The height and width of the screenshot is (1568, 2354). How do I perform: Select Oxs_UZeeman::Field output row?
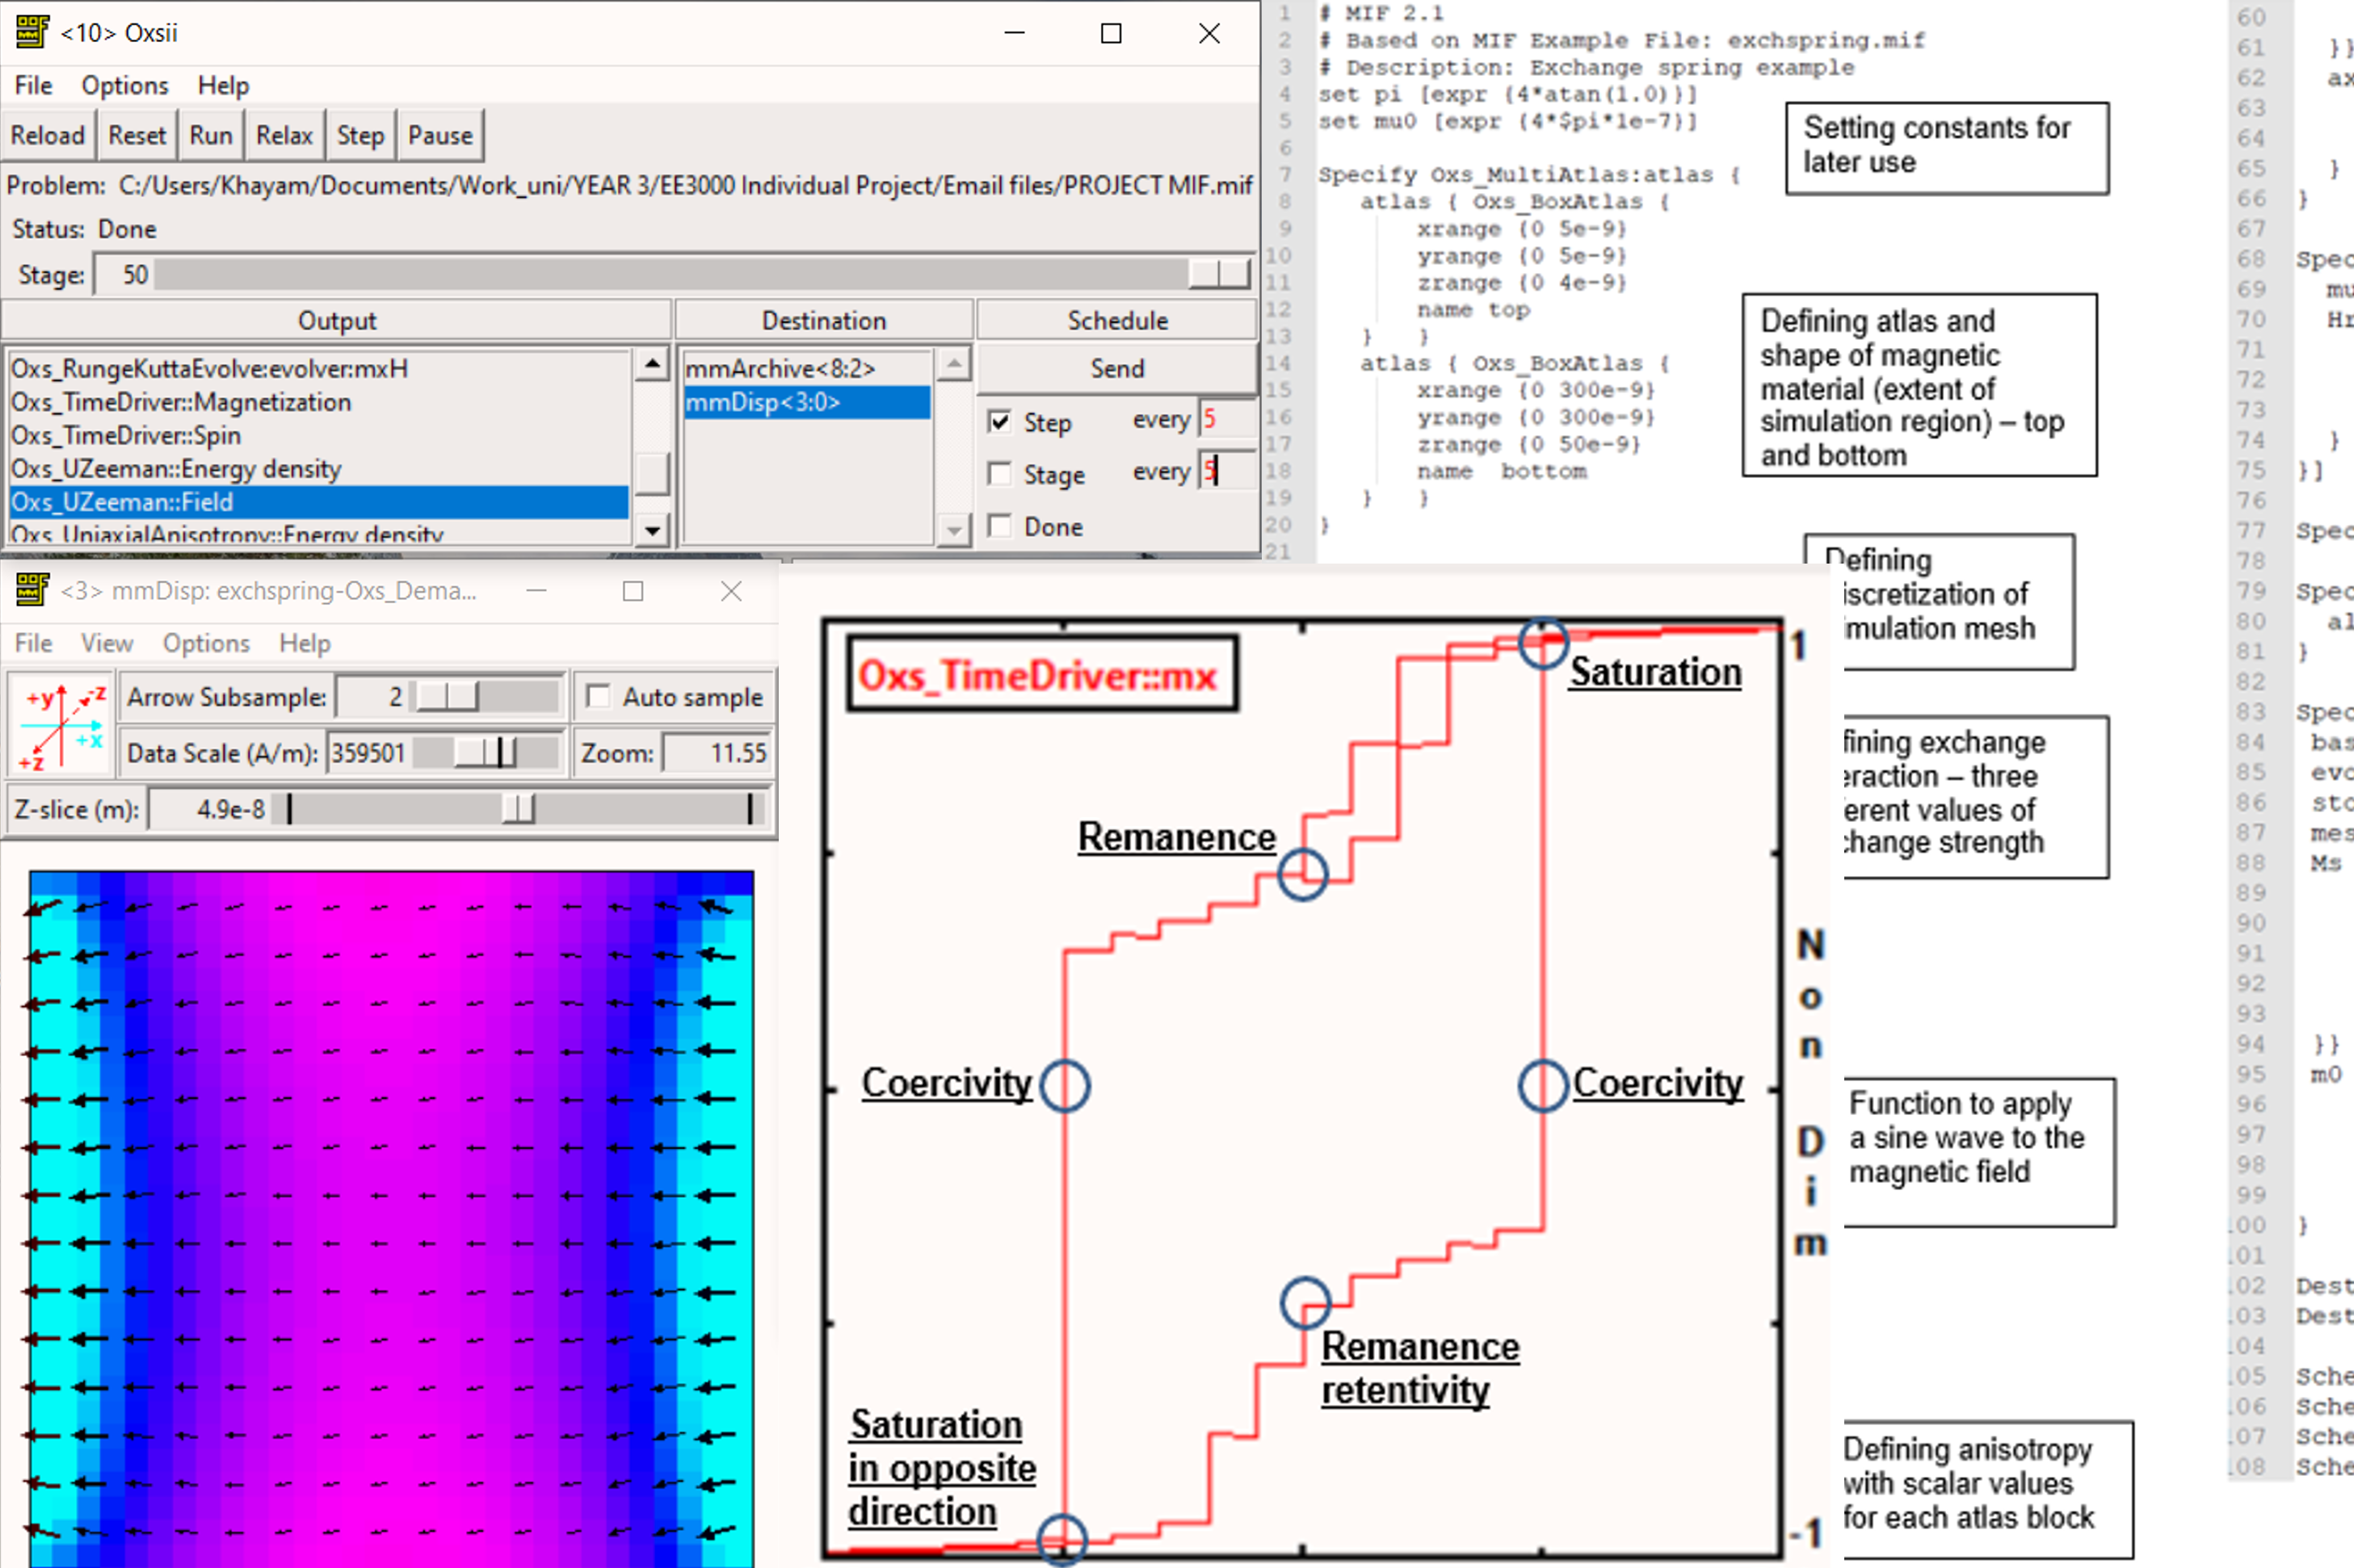318,502
